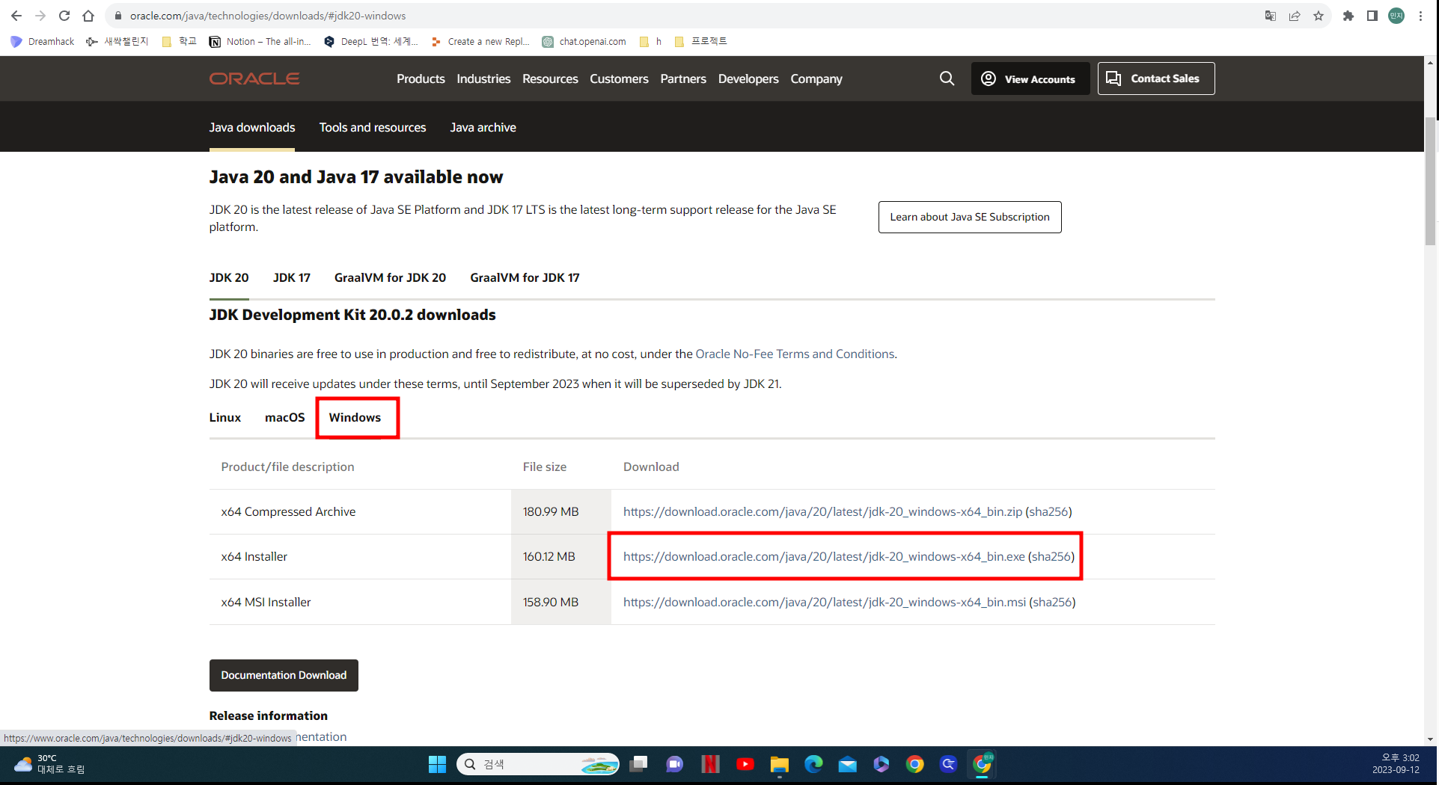Open Microsoft Edge on the taskbar
The image size is (1439, 785).
(x=813, y=764)
